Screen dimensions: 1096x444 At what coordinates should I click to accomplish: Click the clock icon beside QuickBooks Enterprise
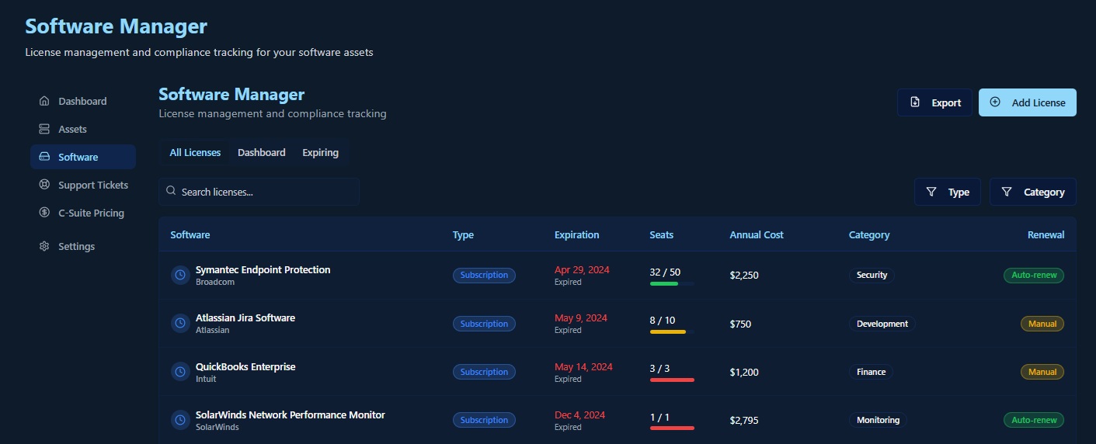click(180, 372)
